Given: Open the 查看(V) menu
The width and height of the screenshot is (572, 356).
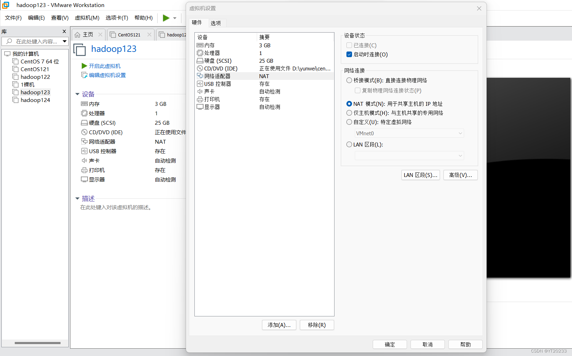Looking at the screenshot, I should (x=60, y=18).
